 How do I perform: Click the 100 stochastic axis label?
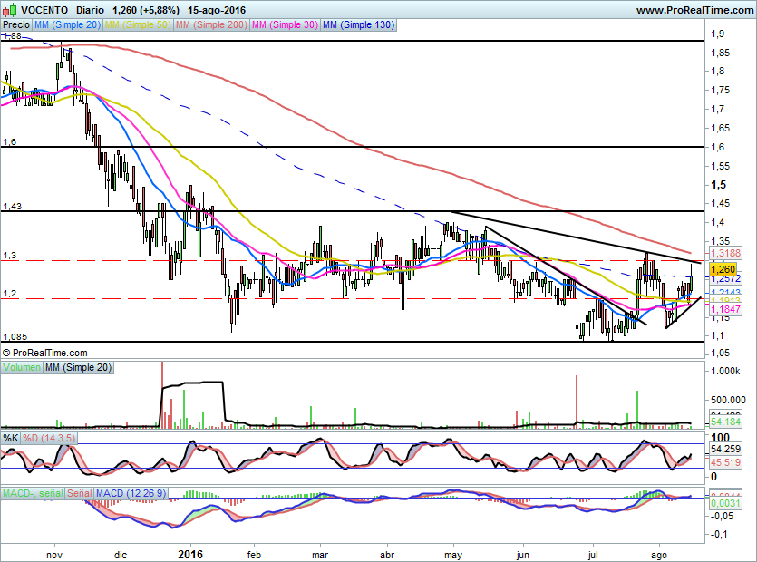(x=721, y=438)
